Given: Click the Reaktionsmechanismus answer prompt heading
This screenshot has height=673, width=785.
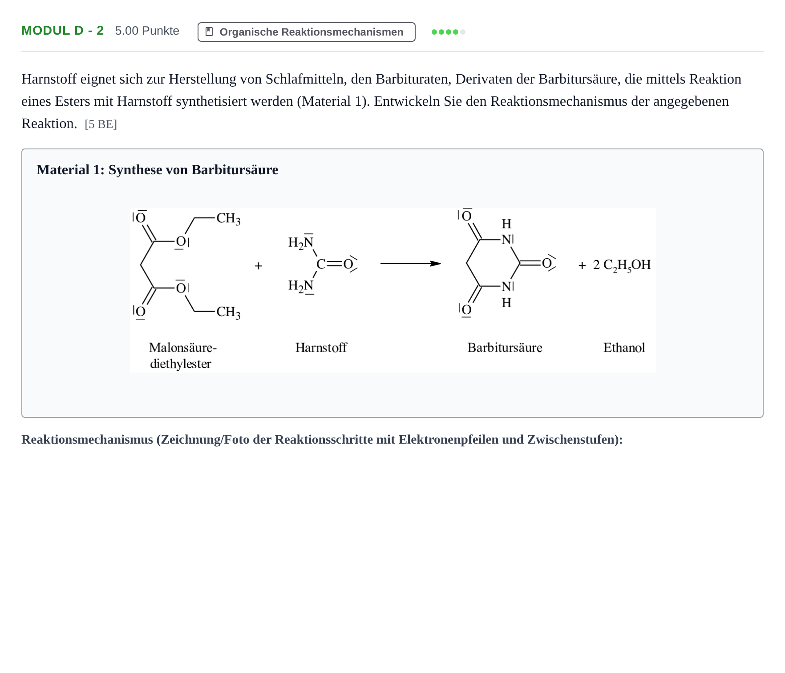Looking at the screenshot, I should (322, 439).
